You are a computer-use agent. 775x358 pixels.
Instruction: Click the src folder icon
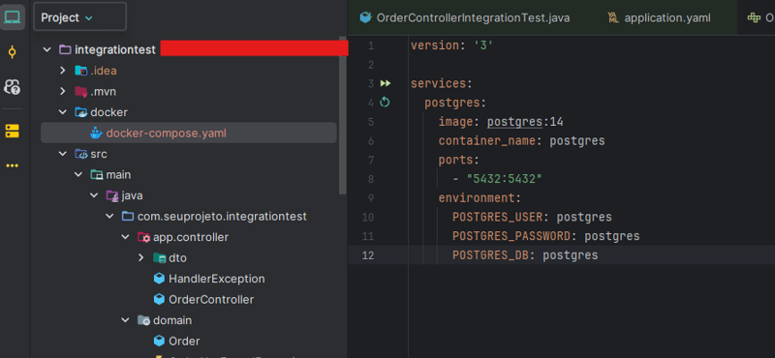81,154
